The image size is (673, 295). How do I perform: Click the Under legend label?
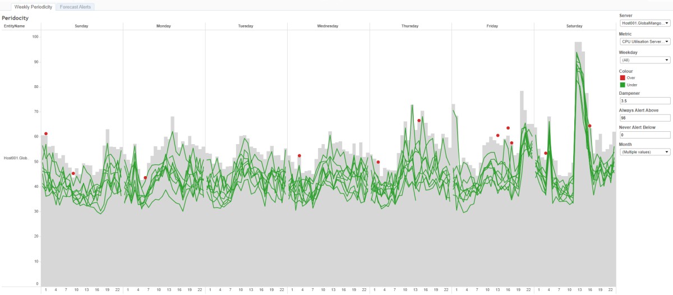coord(632,85)
